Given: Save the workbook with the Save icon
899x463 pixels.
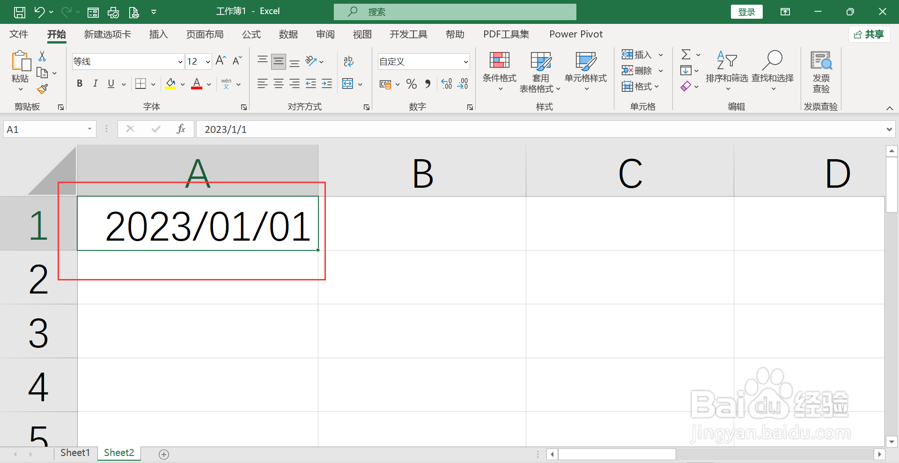Looking at the screenshot, I should [20, 12].
